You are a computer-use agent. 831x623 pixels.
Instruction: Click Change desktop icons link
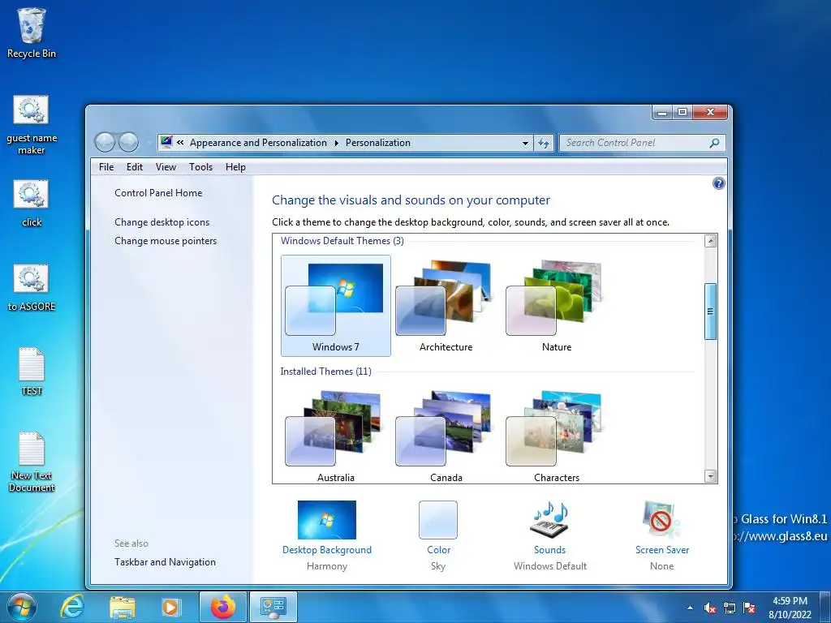[161, 222]
